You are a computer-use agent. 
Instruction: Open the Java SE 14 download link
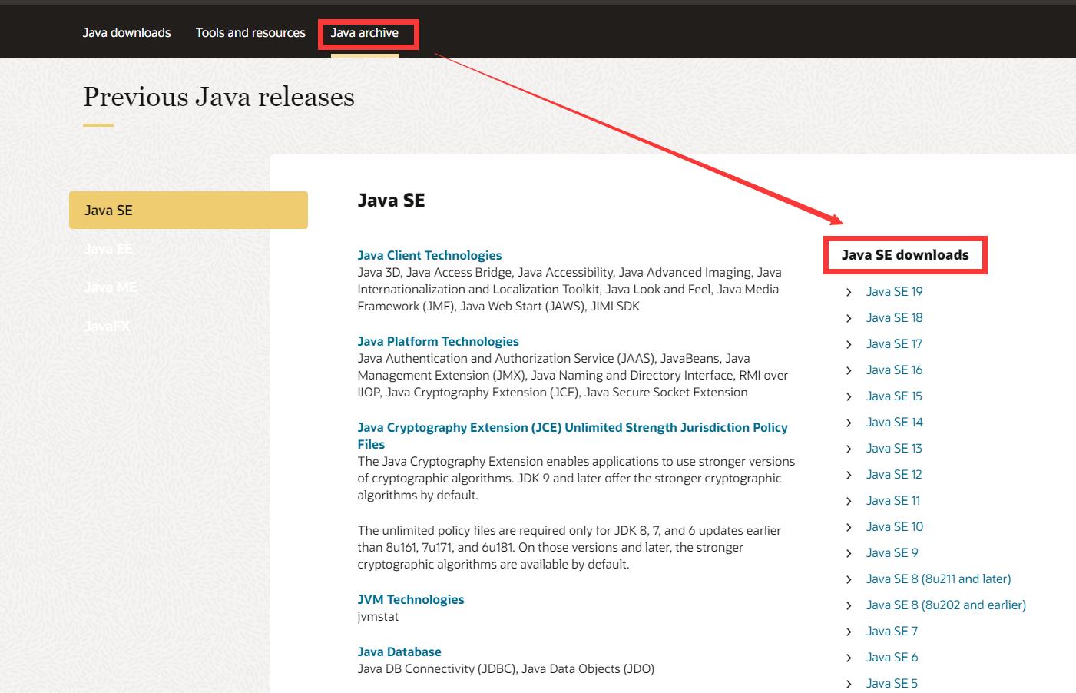pos(895,422)
